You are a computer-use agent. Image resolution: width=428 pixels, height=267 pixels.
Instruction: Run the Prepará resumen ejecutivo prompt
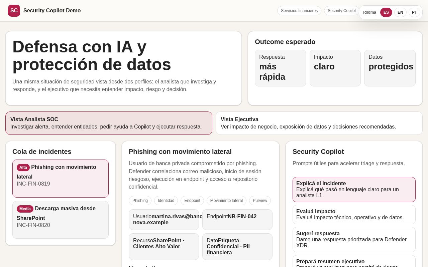coord(354,261)
